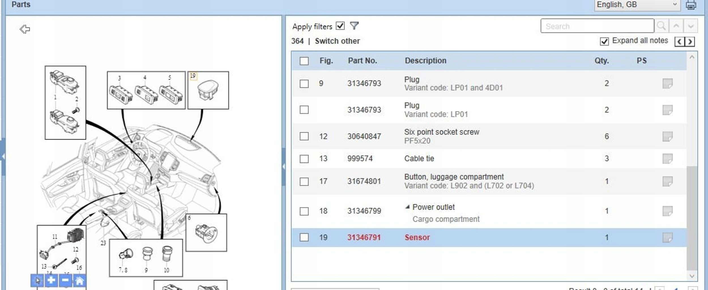Collapse the far-left side panel handle
This screenshot has height=290, width=708.
3,156
